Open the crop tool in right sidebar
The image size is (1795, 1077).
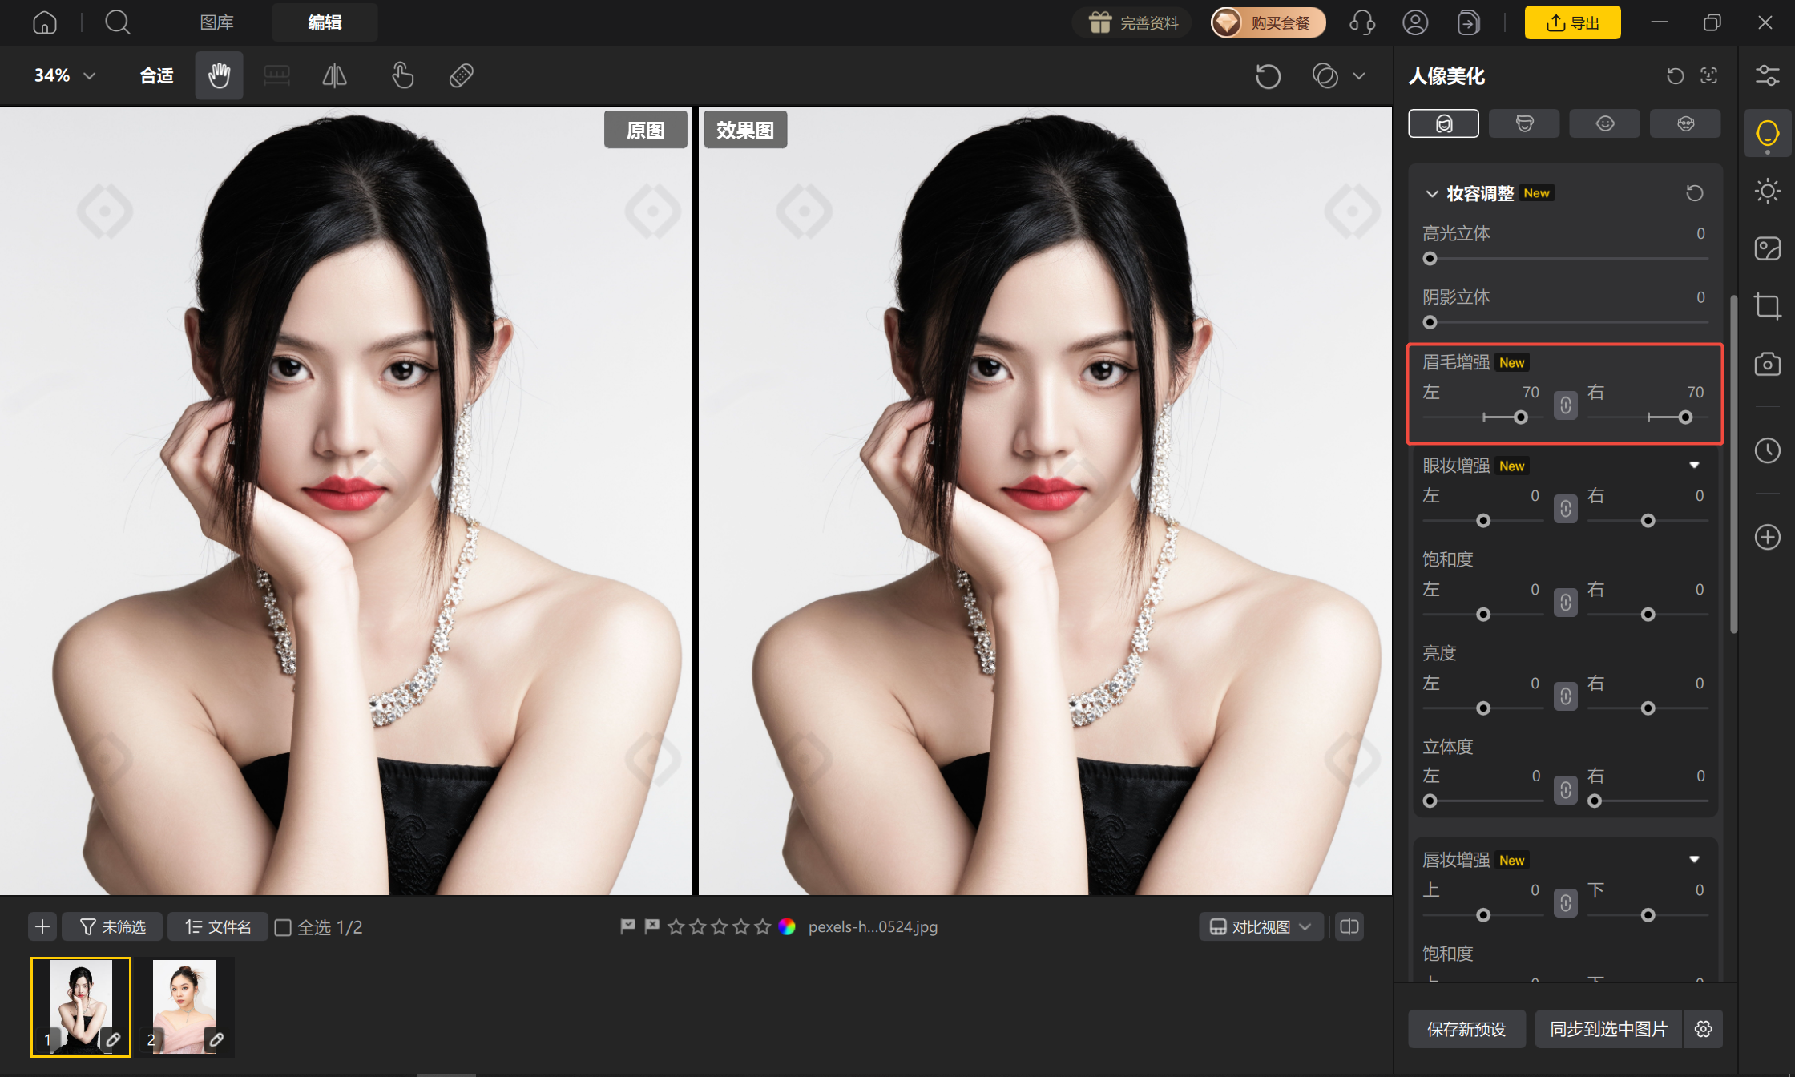[x=1767, y=306]
